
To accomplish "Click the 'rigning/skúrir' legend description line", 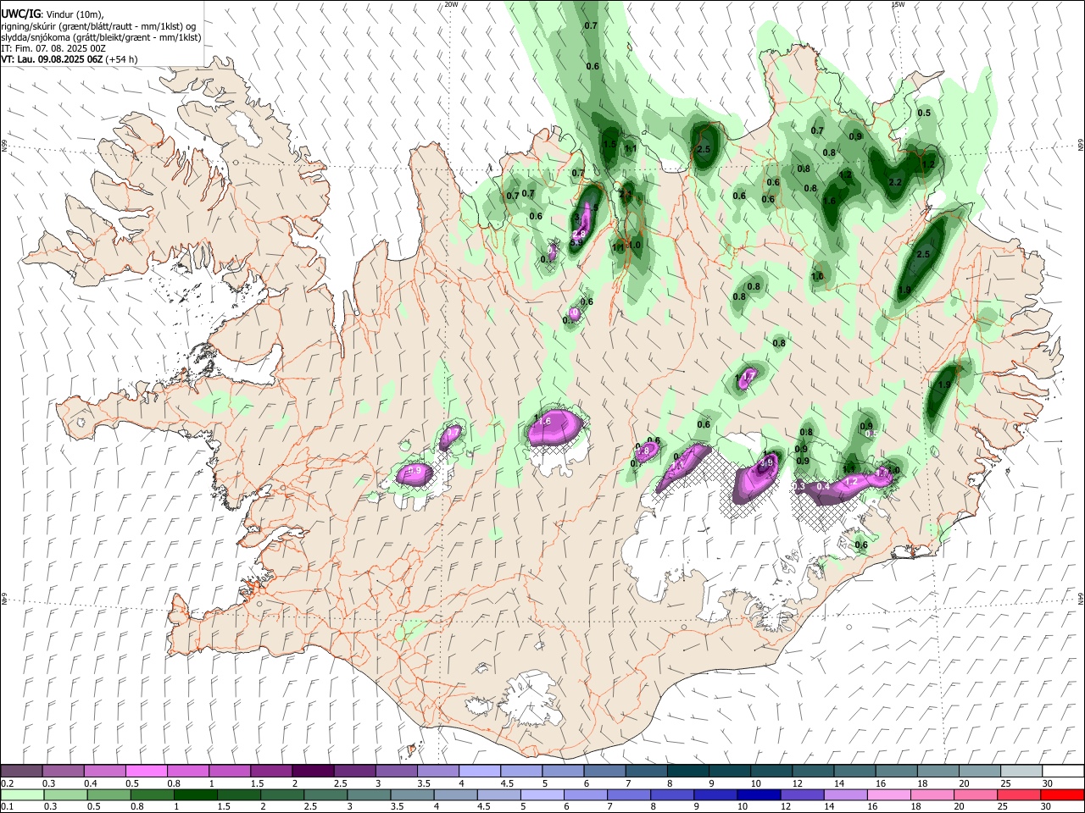I will click(98, 26).
